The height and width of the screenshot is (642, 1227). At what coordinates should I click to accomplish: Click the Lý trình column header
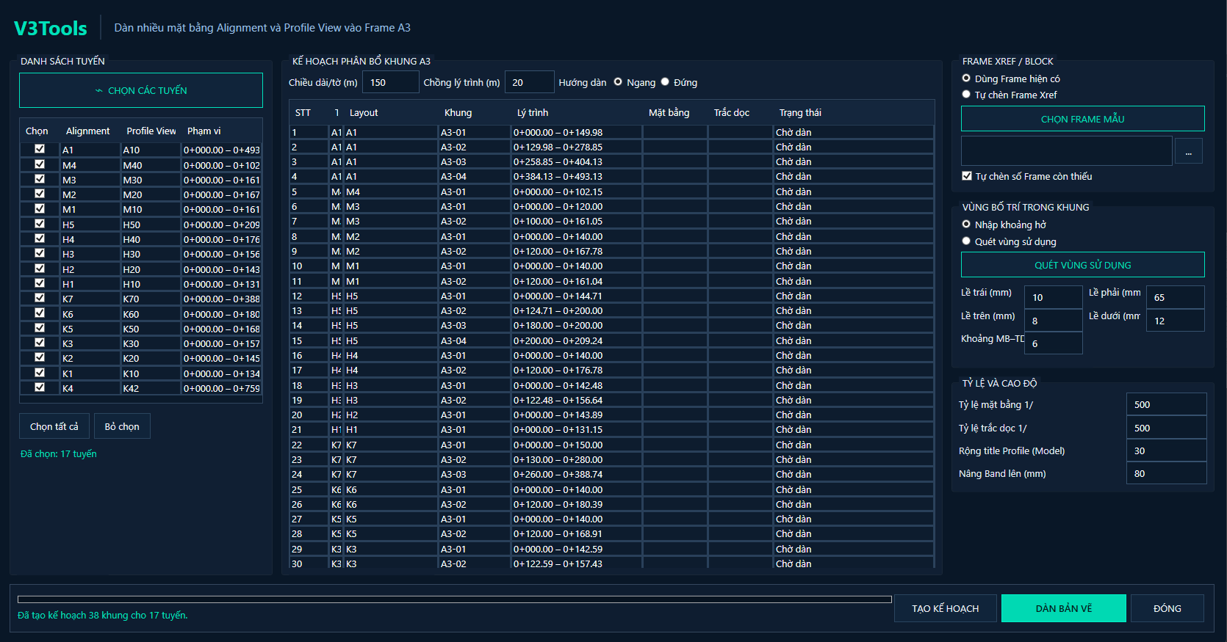(533, 112)
